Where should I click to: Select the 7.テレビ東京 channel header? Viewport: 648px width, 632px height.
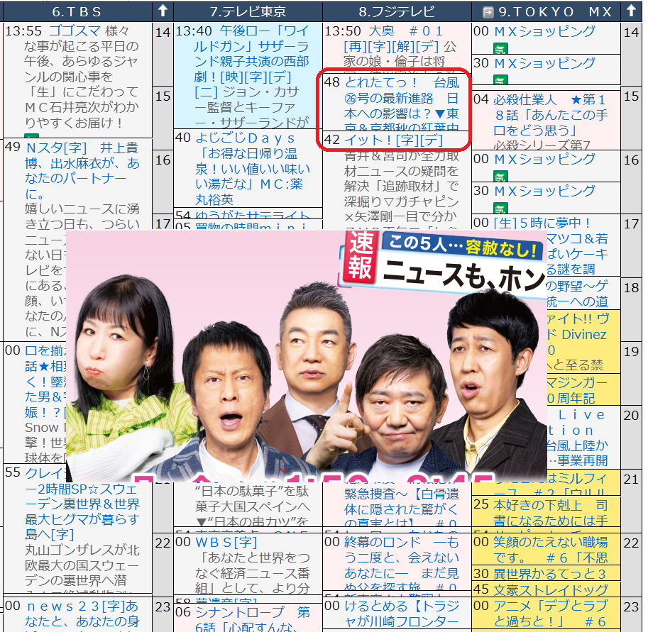(248, 11)
